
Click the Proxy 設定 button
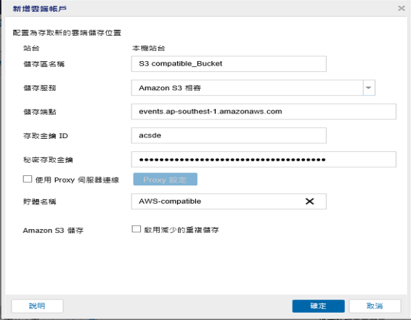pos(165,180)
